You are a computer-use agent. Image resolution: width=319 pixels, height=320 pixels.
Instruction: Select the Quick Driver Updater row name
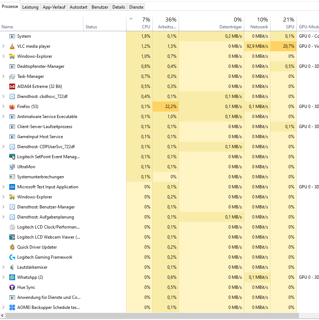(x=37, y=247)
